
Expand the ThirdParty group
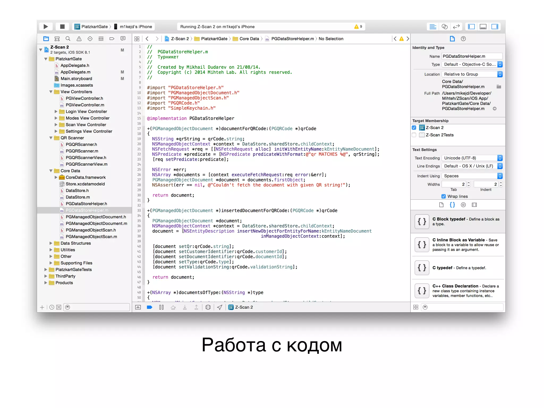[46, 276]
